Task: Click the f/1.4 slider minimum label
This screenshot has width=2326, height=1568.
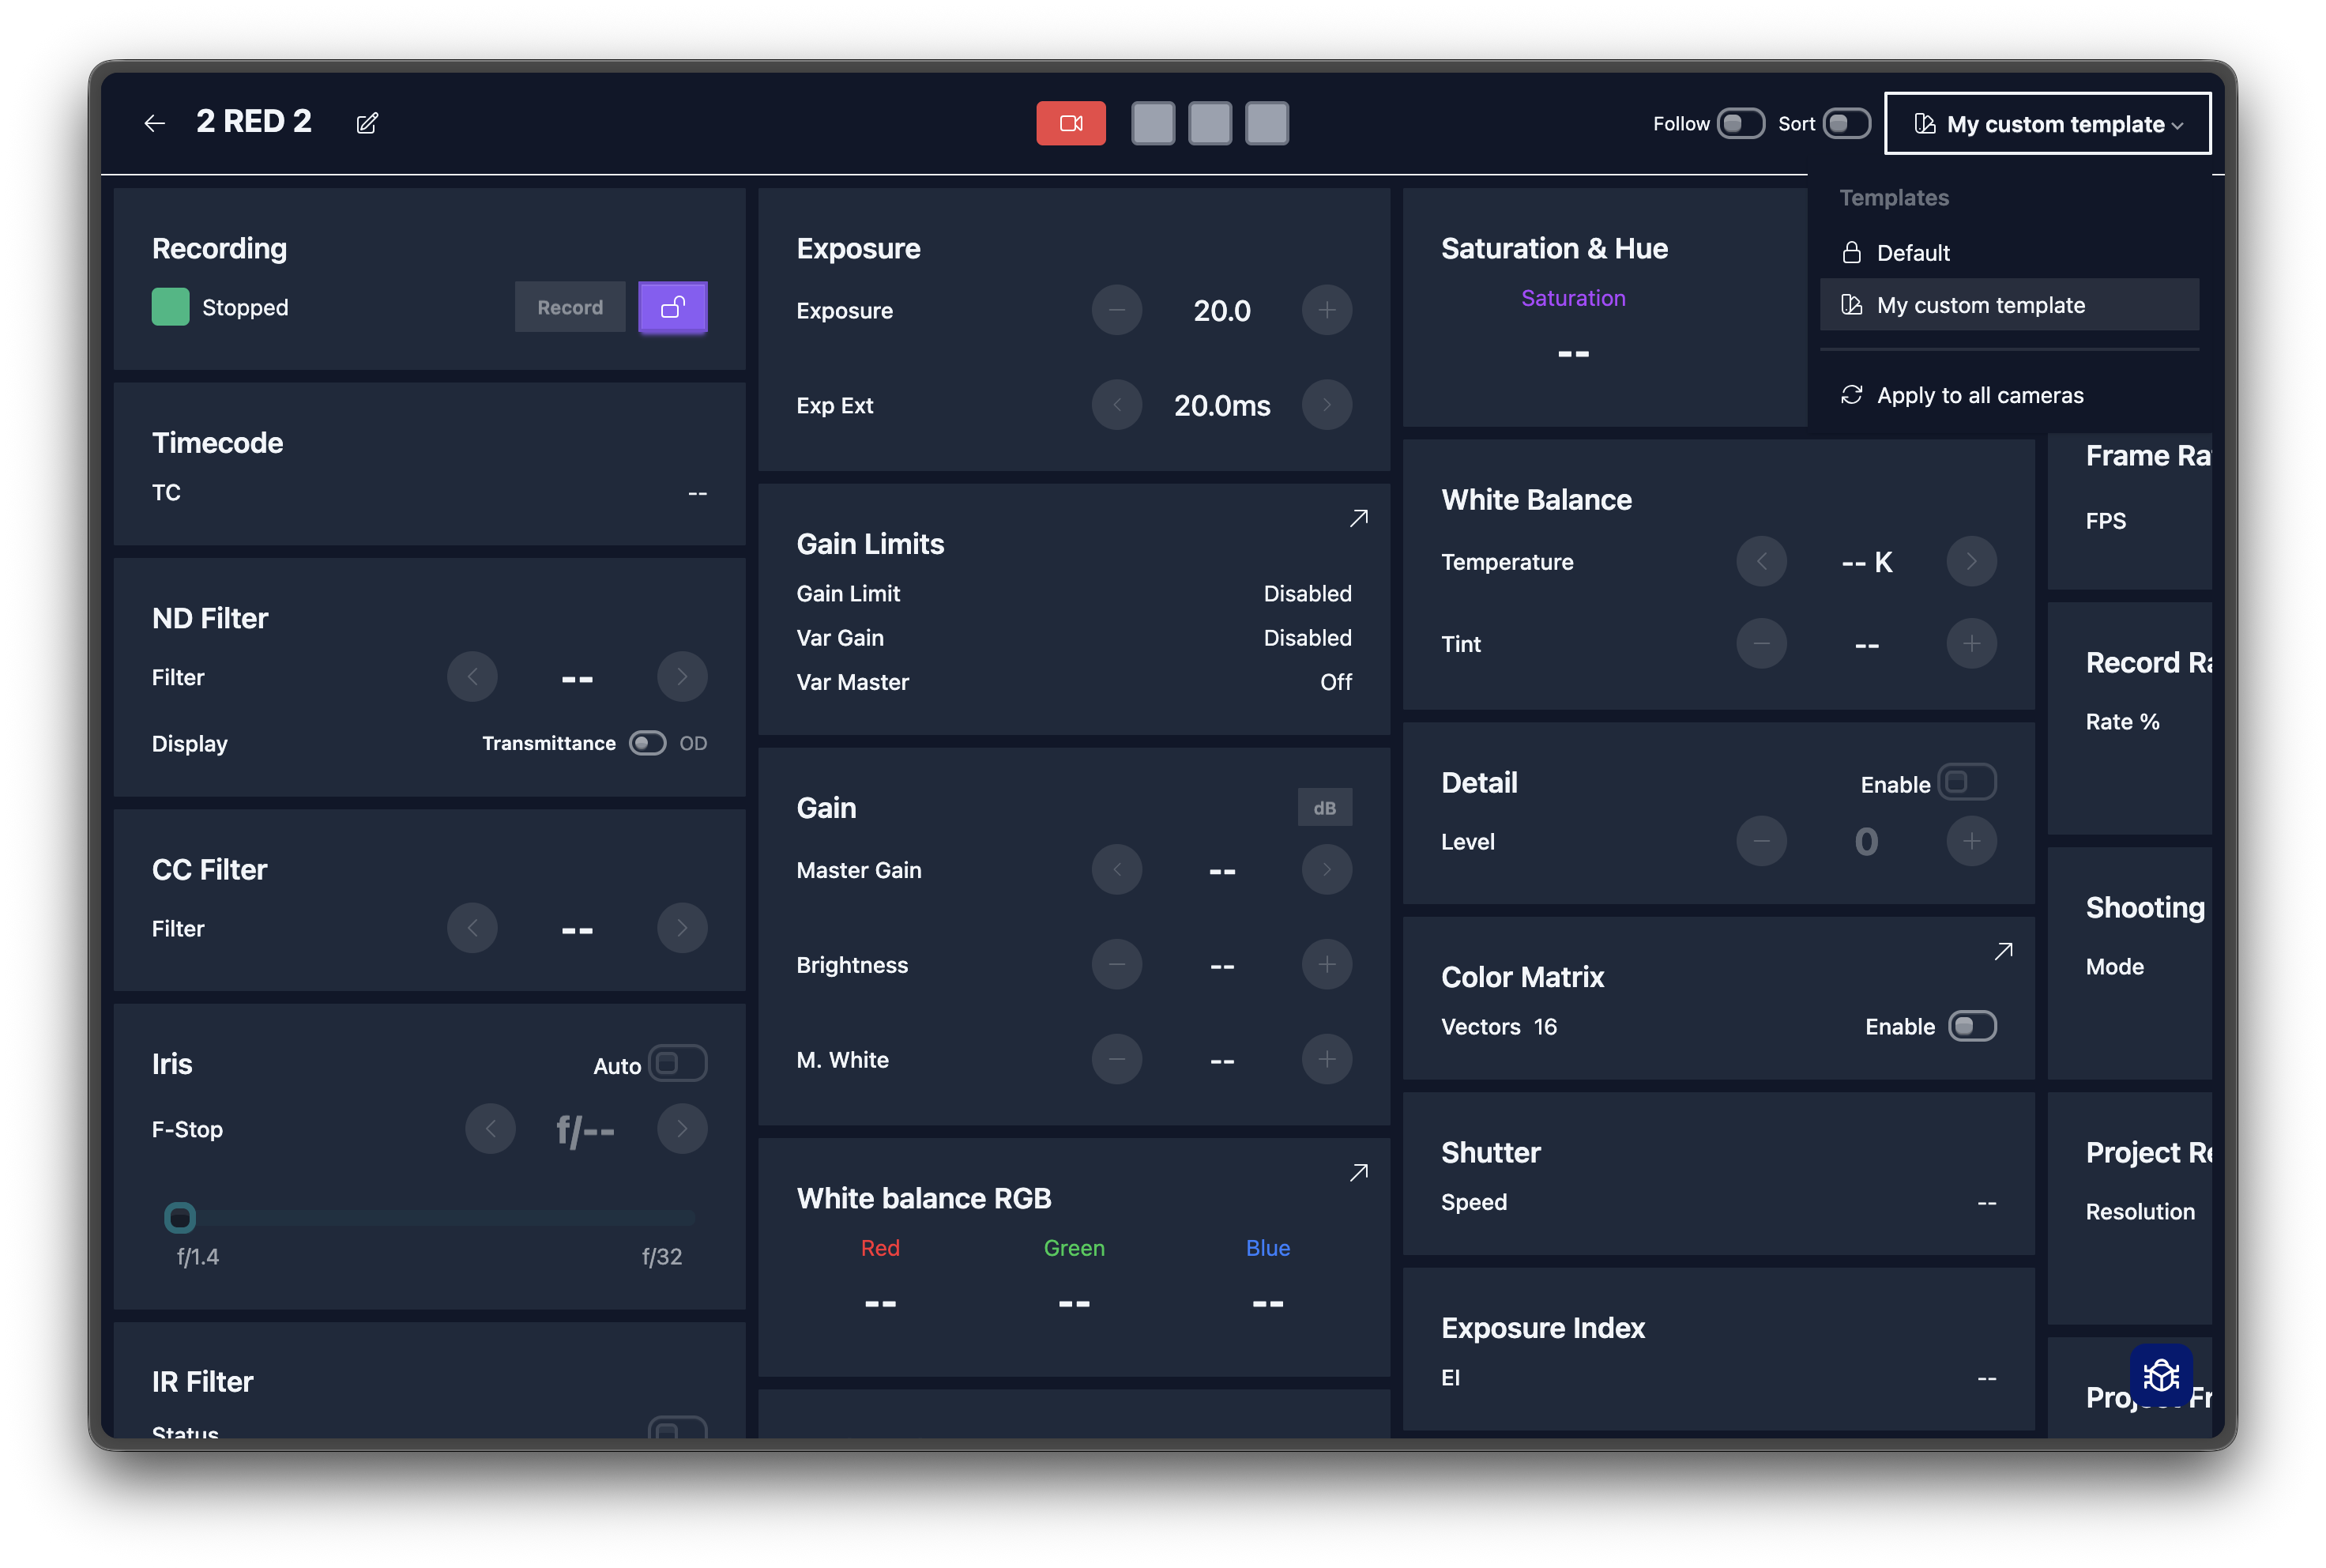Action: click(x=198, y=1257)
